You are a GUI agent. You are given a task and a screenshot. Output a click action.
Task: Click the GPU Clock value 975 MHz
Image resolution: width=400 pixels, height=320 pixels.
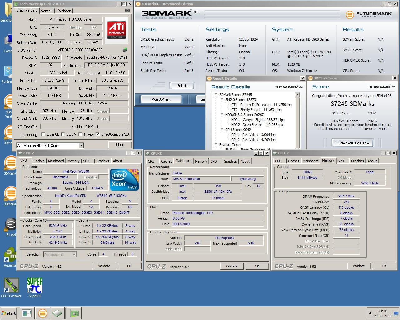50,111
